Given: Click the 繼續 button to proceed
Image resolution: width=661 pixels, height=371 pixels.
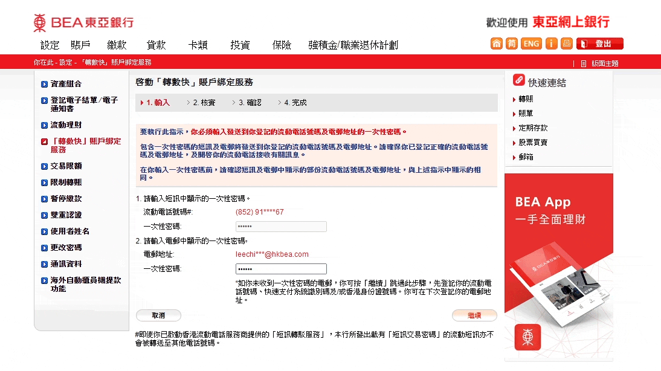Looking at the screenshot, I should click(474, 315).
